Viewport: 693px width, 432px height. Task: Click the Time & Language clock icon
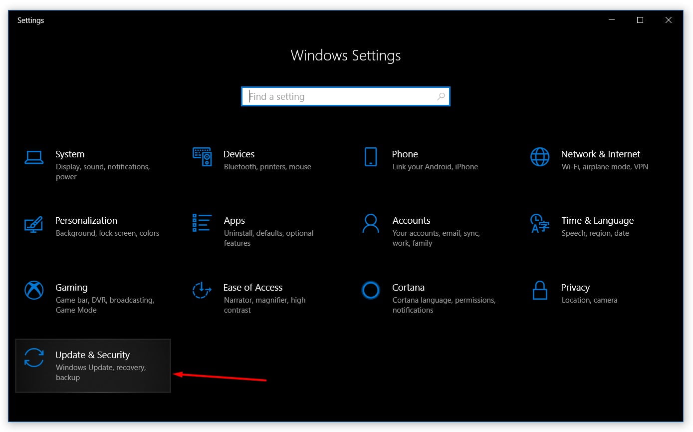[x=540, y=223]
